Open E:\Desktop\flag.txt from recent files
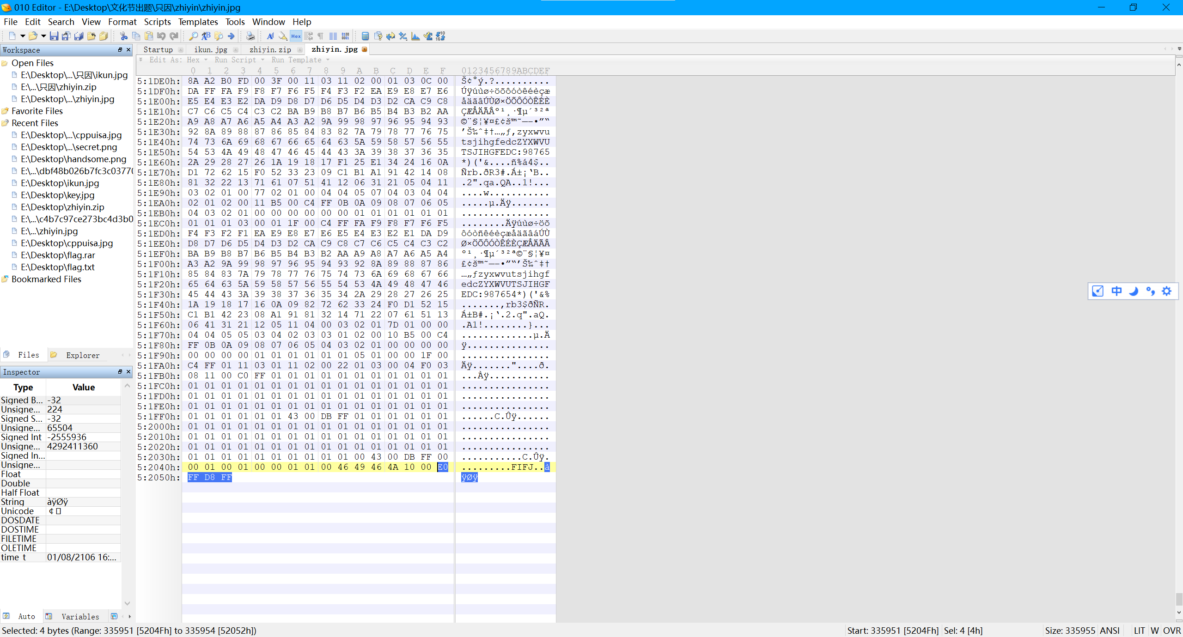 [x=58, y=267]
